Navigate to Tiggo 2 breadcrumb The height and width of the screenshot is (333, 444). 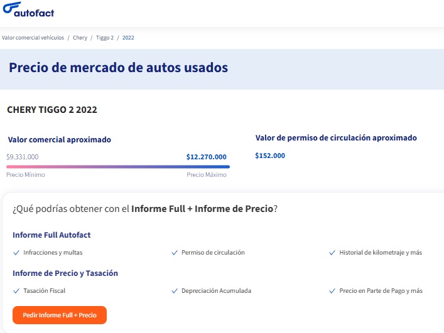[105, 38]
